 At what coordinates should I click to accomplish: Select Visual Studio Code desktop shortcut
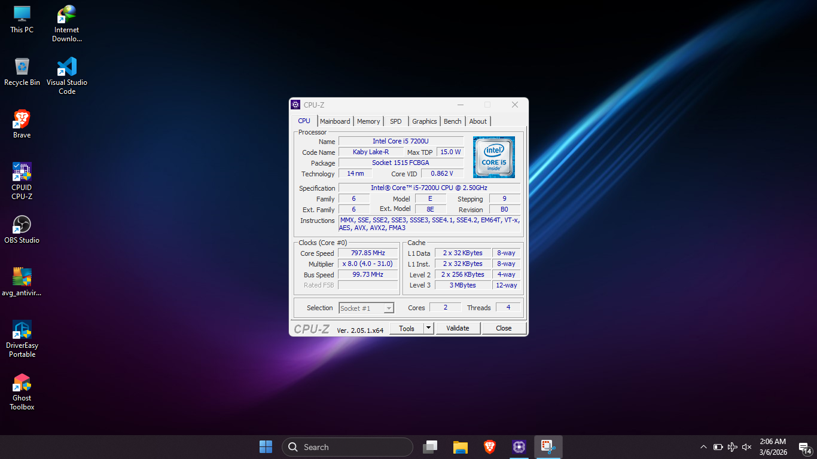click(x=67, y=76)
